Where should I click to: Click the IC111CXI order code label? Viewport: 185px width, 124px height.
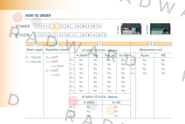23,35
